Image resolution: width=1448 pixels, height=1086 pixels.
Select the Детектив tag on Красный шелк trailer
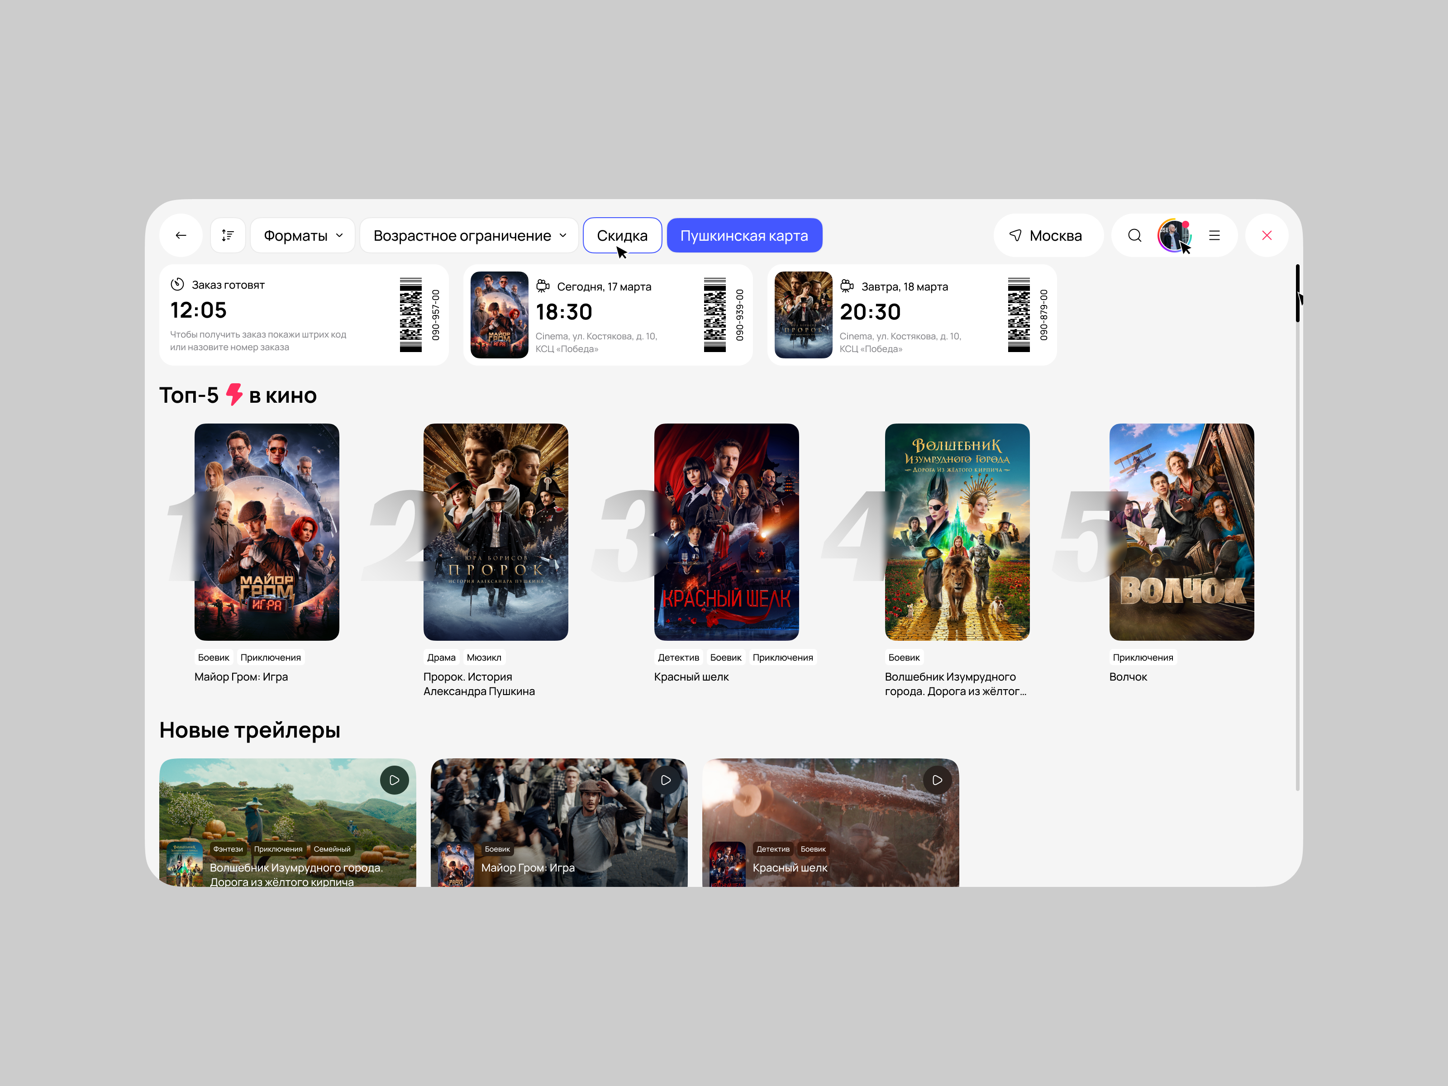click(x=773, y=849)
